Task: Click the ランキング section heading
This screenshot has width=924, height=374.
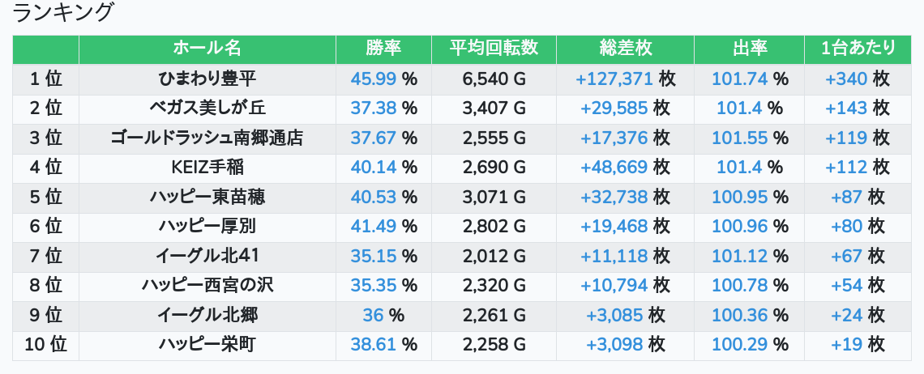Action: 64,12
